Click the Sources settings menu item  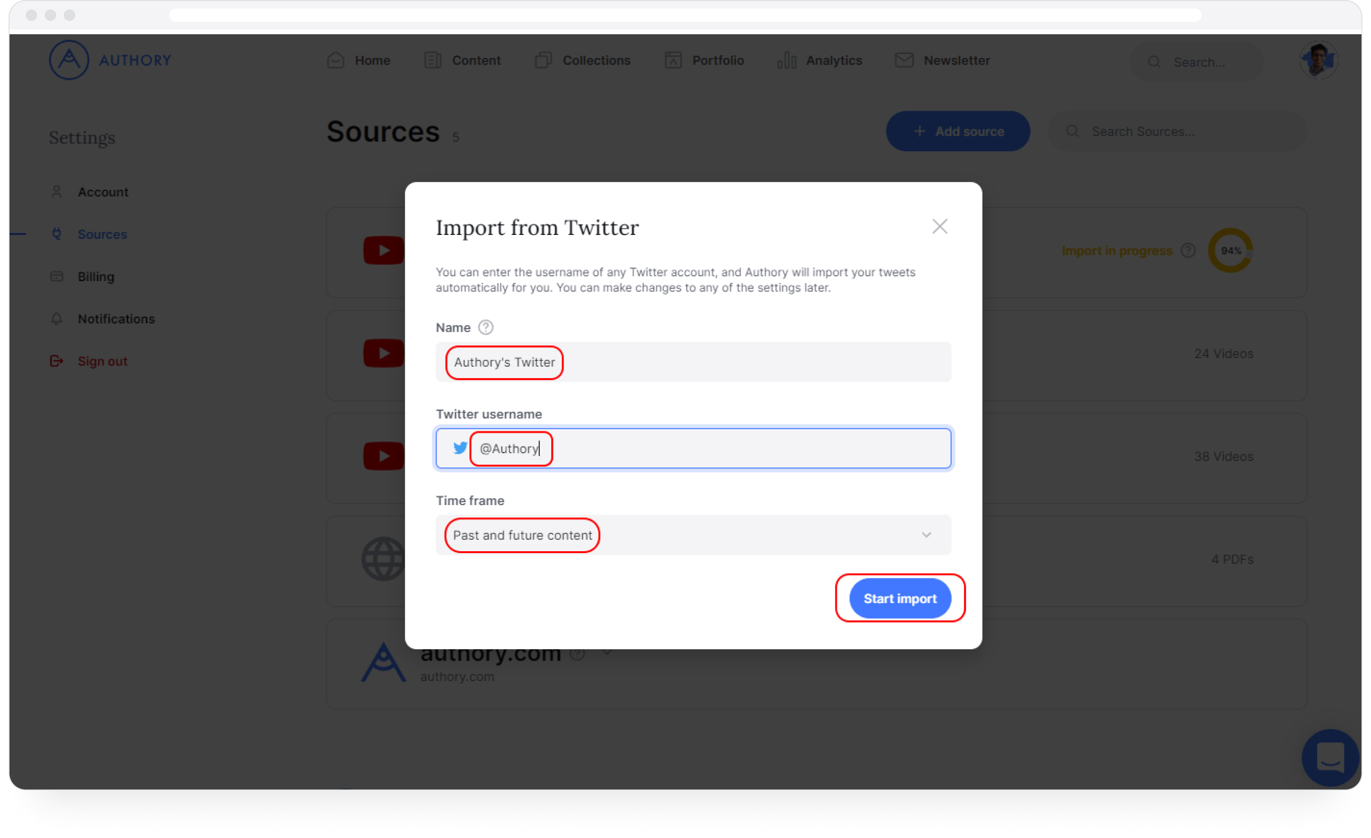click(x=102, y=234)
